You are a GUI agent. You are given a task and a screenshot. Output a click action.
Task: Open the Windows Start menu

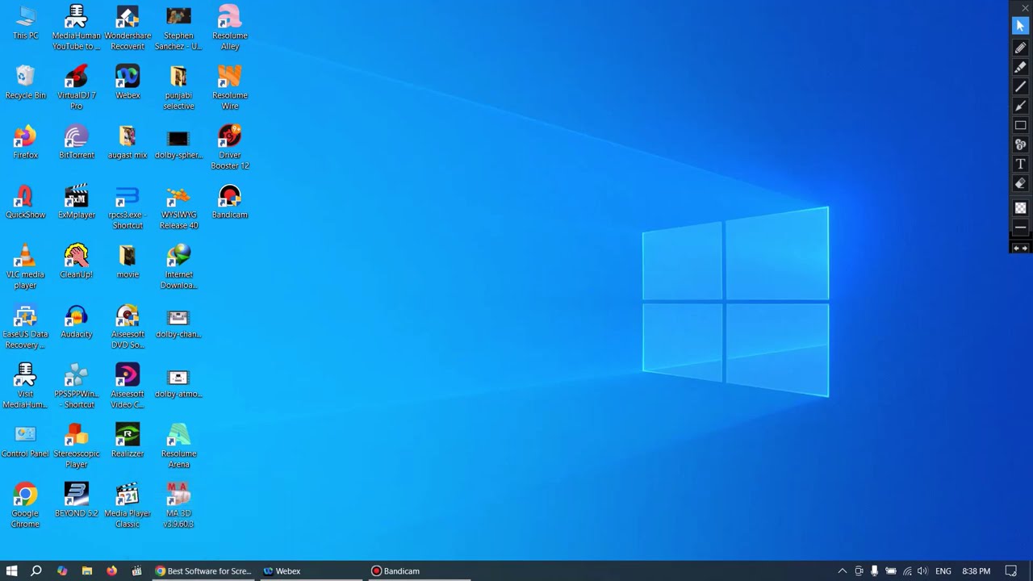[x=11, y=571]
